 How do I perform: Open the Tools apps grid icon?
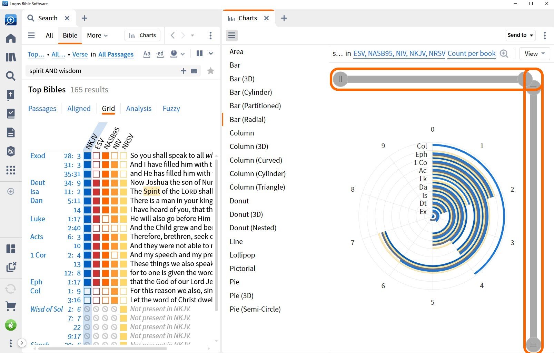(x=11, y=170)
